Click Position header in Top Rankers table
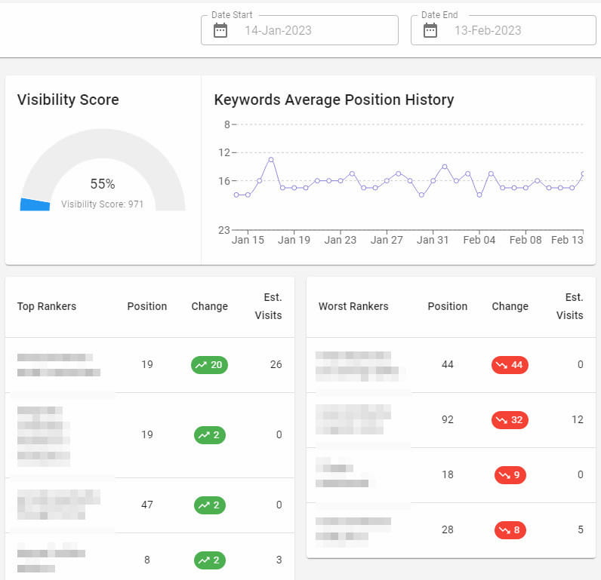 (x=146, y=306)
